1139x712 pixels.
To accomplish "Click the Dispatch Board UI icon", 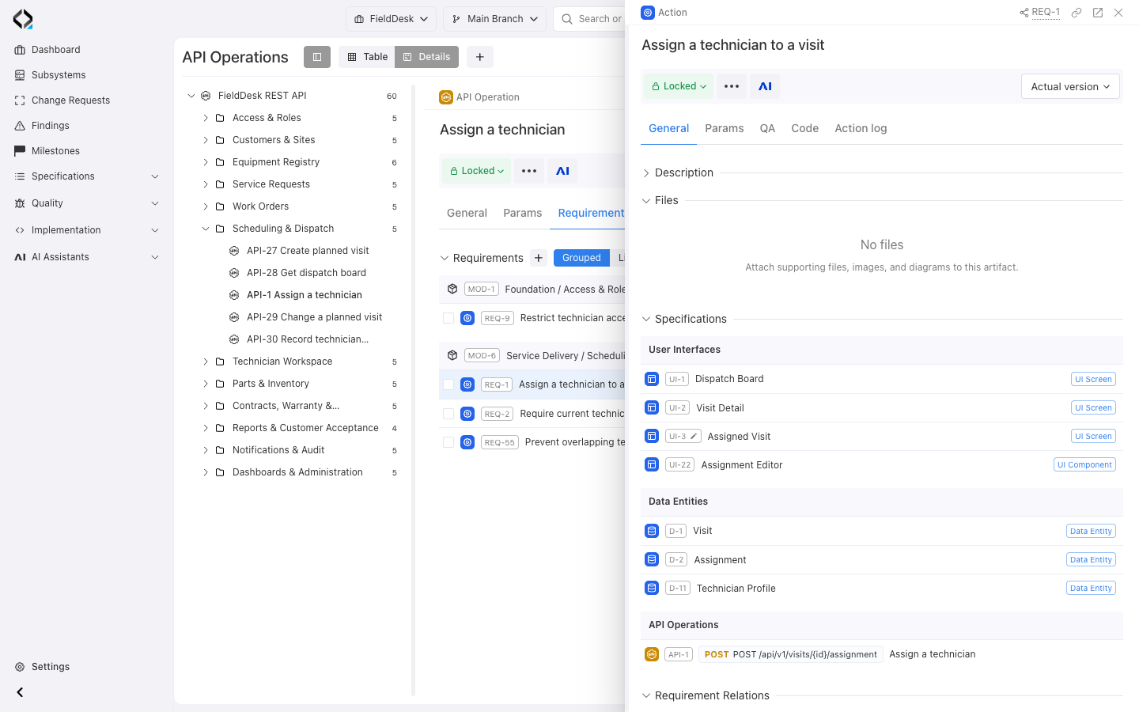I will pos(652,379).
